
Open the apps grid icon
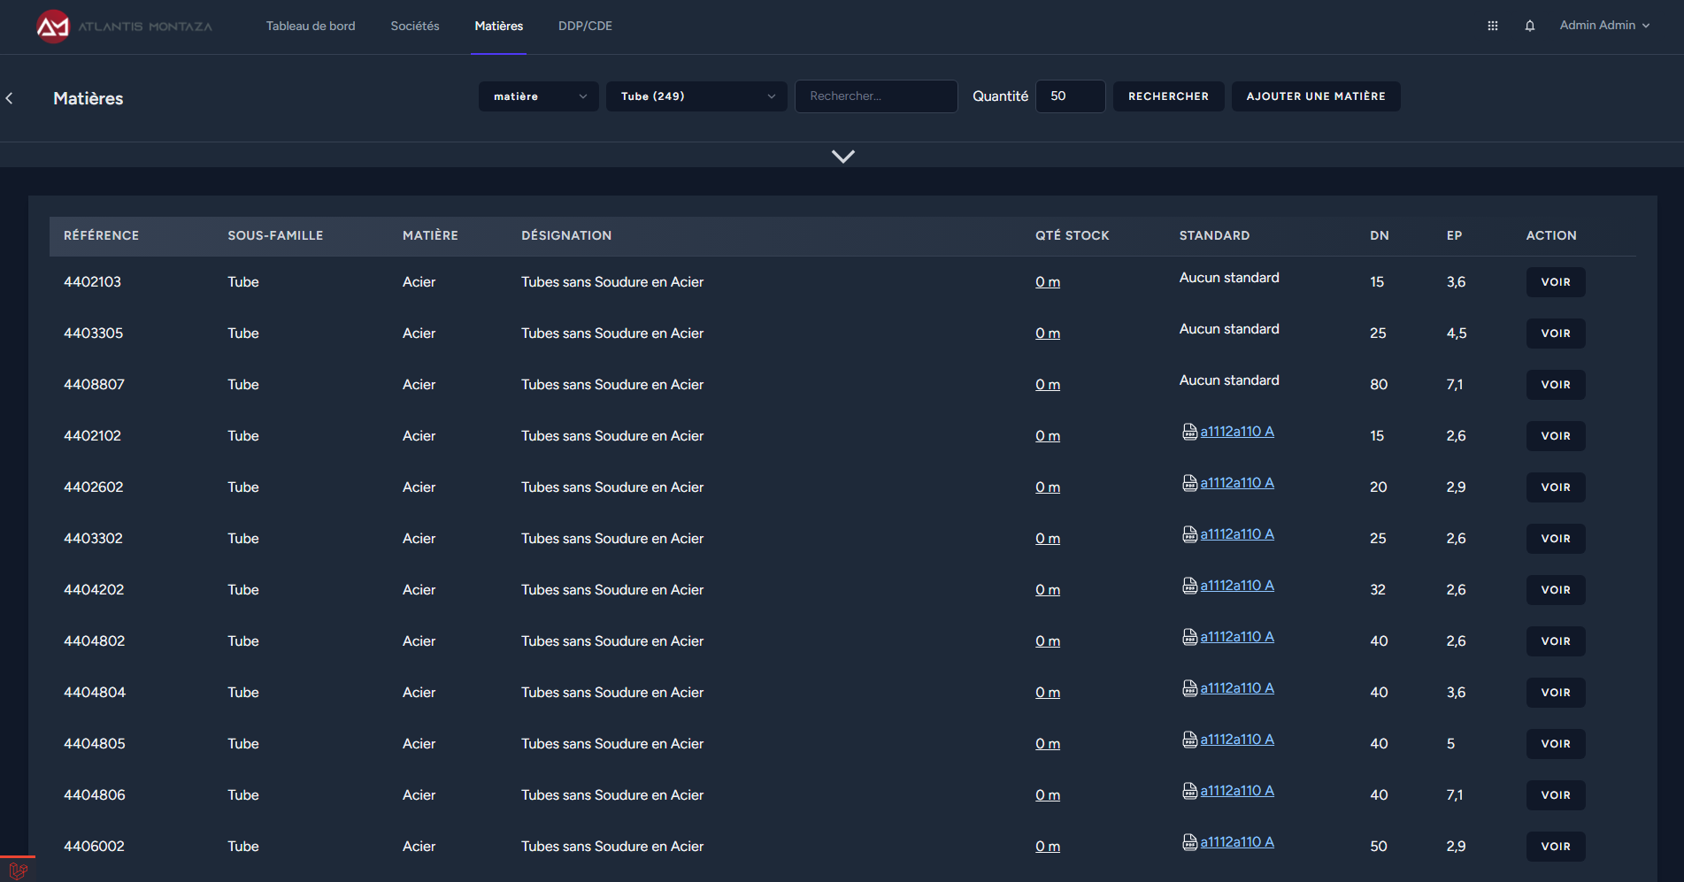1492,26
